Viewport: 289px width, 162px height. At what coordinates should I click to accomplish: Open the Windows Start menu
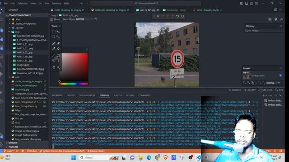coord(74,157)
